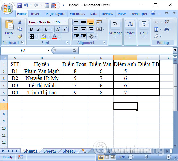
Task: Click the Format Painter brush icon
Action: pos(20,36)
